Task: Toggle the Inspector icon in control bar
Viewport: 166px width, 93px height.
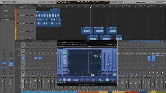Action: [4, 2]
